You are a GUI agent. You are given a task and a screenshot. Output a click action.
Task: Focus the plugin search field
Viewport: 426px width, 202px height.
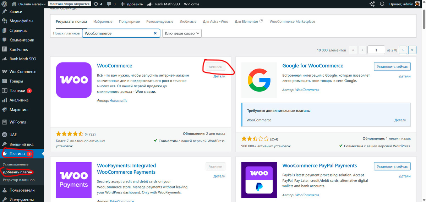coord(121,33)
